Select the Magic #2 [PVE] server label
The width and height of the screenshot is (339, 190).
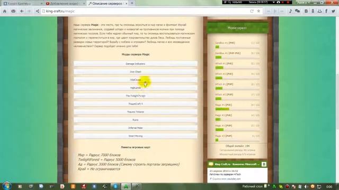coord(224,115)
